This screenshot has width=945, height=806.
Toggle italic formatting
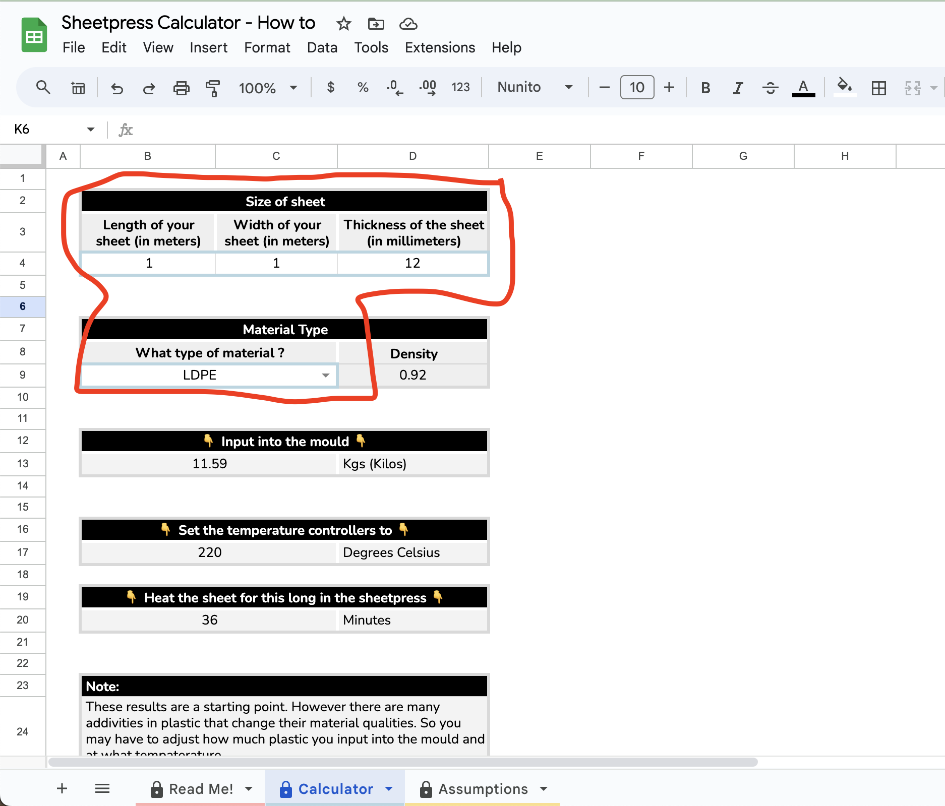pos(738,88)
